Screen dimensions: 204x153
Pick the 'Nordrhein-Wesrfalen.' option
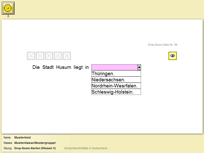116,86
